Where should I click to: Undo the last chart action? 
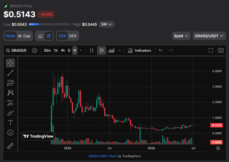pos(161,50)
